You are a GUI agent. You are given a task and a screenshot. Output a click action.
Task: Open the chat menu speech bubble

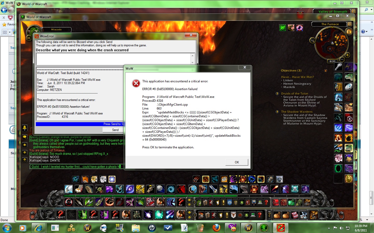[x=24, y=137]
